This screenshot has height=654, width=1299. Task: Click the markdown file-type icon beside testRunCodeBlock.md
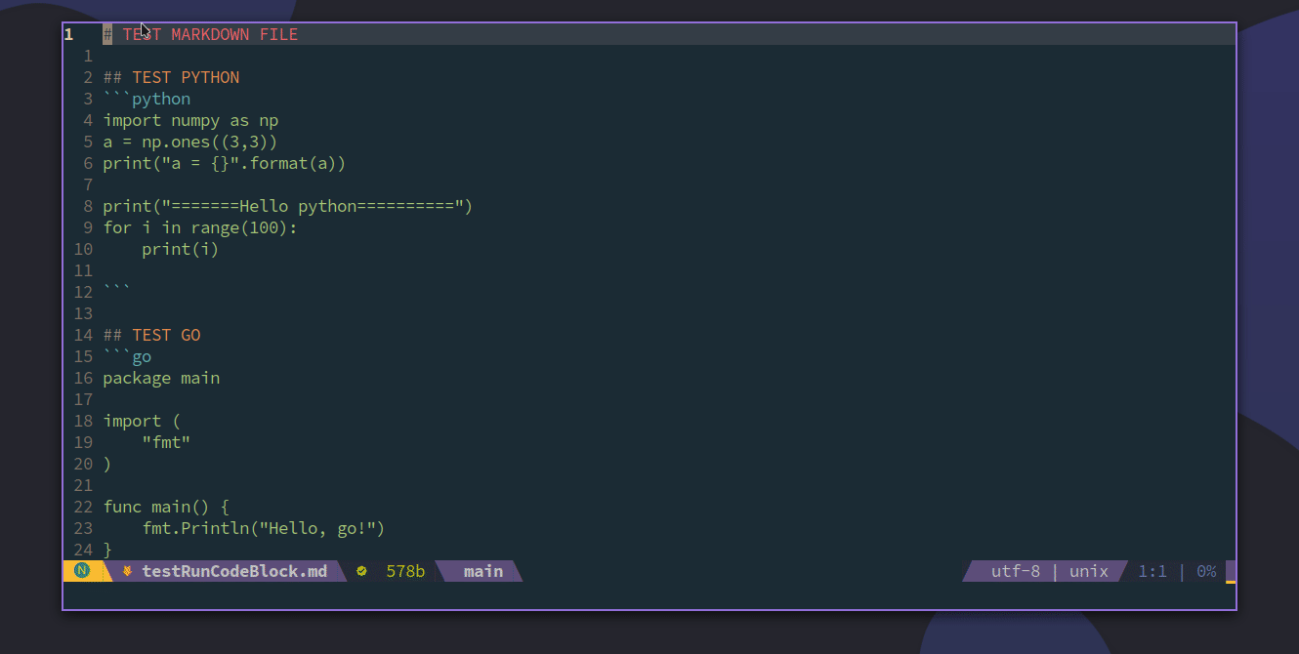click(127, 571)
